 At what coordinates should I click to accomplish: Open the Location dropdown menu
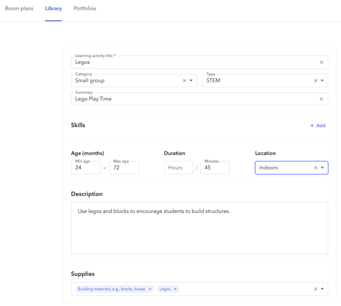322,168
